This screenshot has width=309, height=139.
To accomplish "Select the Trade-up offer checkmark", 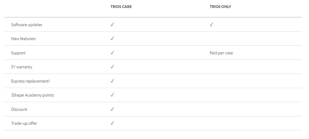I will (112, 123).
